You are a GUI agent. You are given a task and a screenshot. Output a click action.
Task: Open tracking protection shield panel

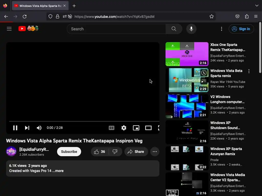click(50, 17)
